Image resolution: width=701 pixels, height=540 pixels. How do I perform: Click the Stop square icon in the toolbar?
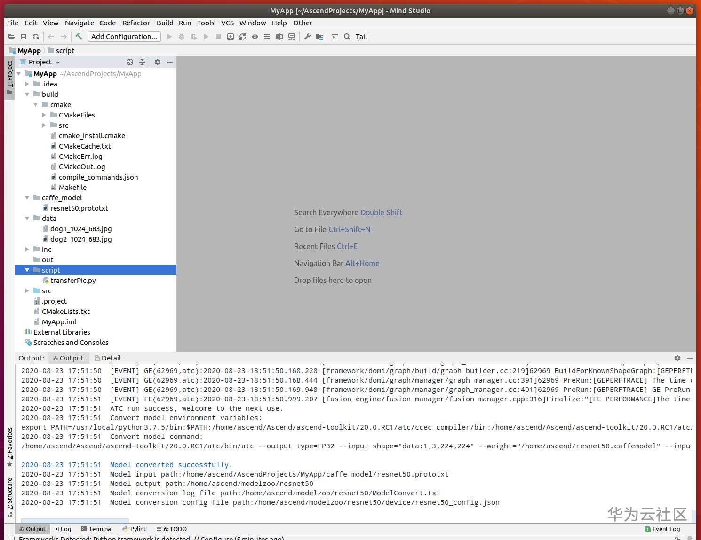pos(218,37)
